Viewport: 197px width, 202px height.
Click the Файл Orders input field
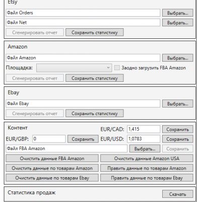point(83,13)
